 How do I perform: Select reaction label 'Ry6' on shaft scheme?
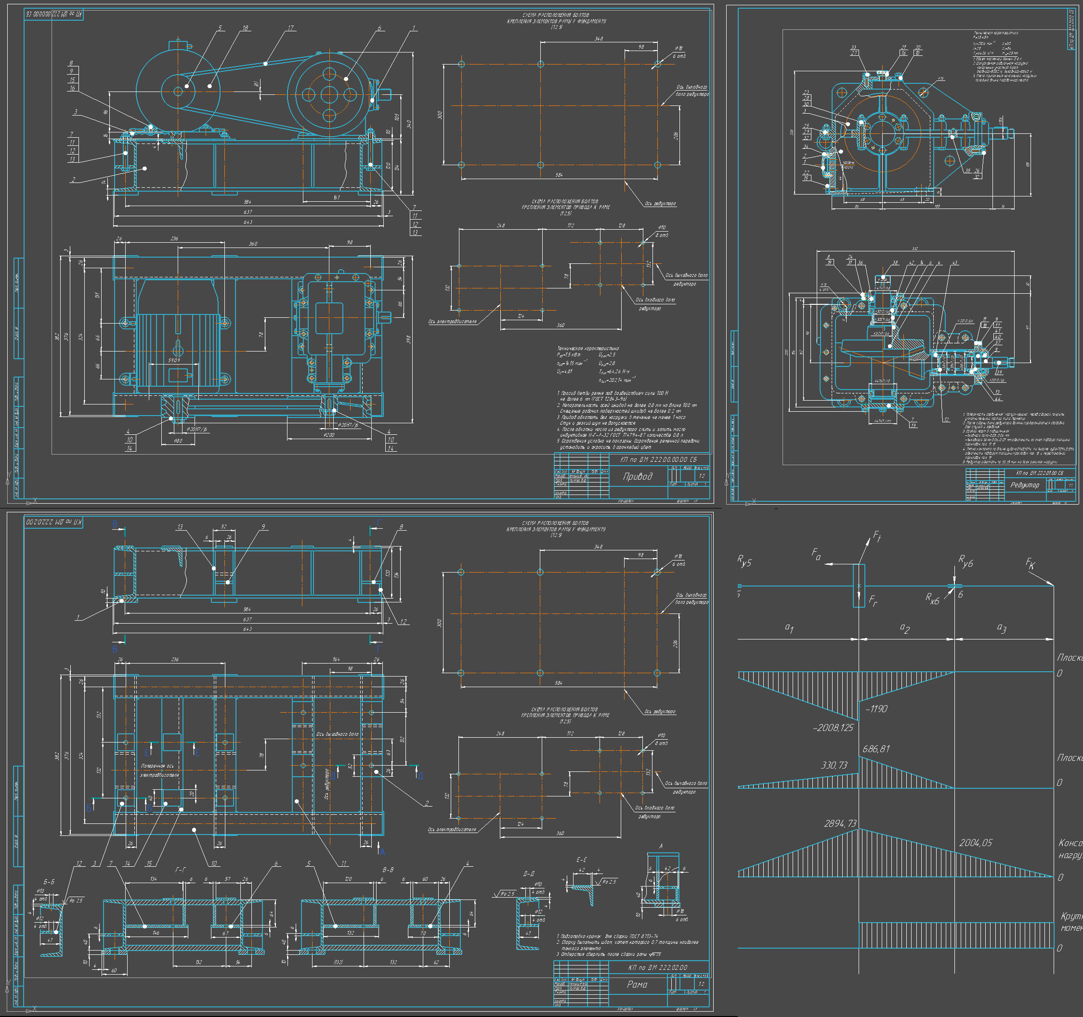966,561
